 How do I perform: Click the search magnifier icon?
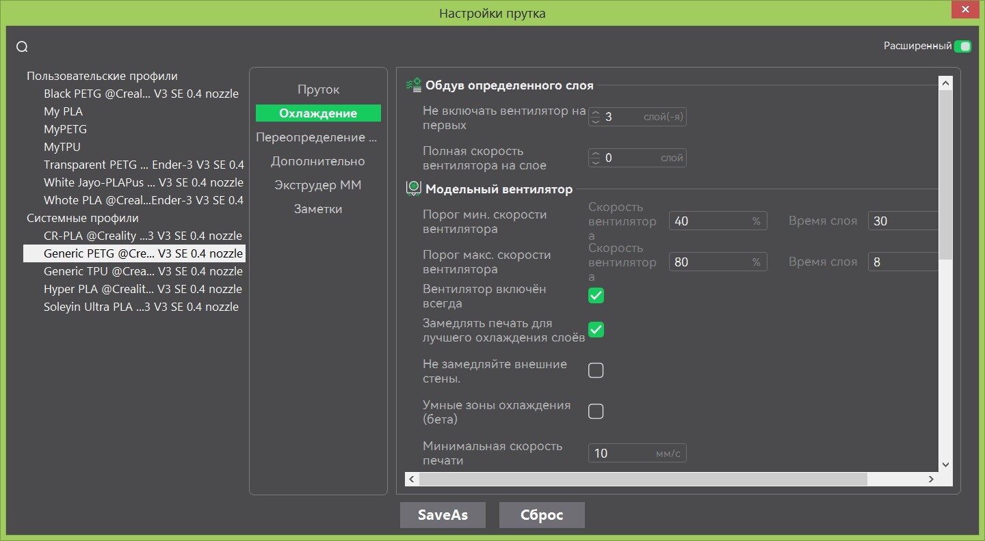22,46
